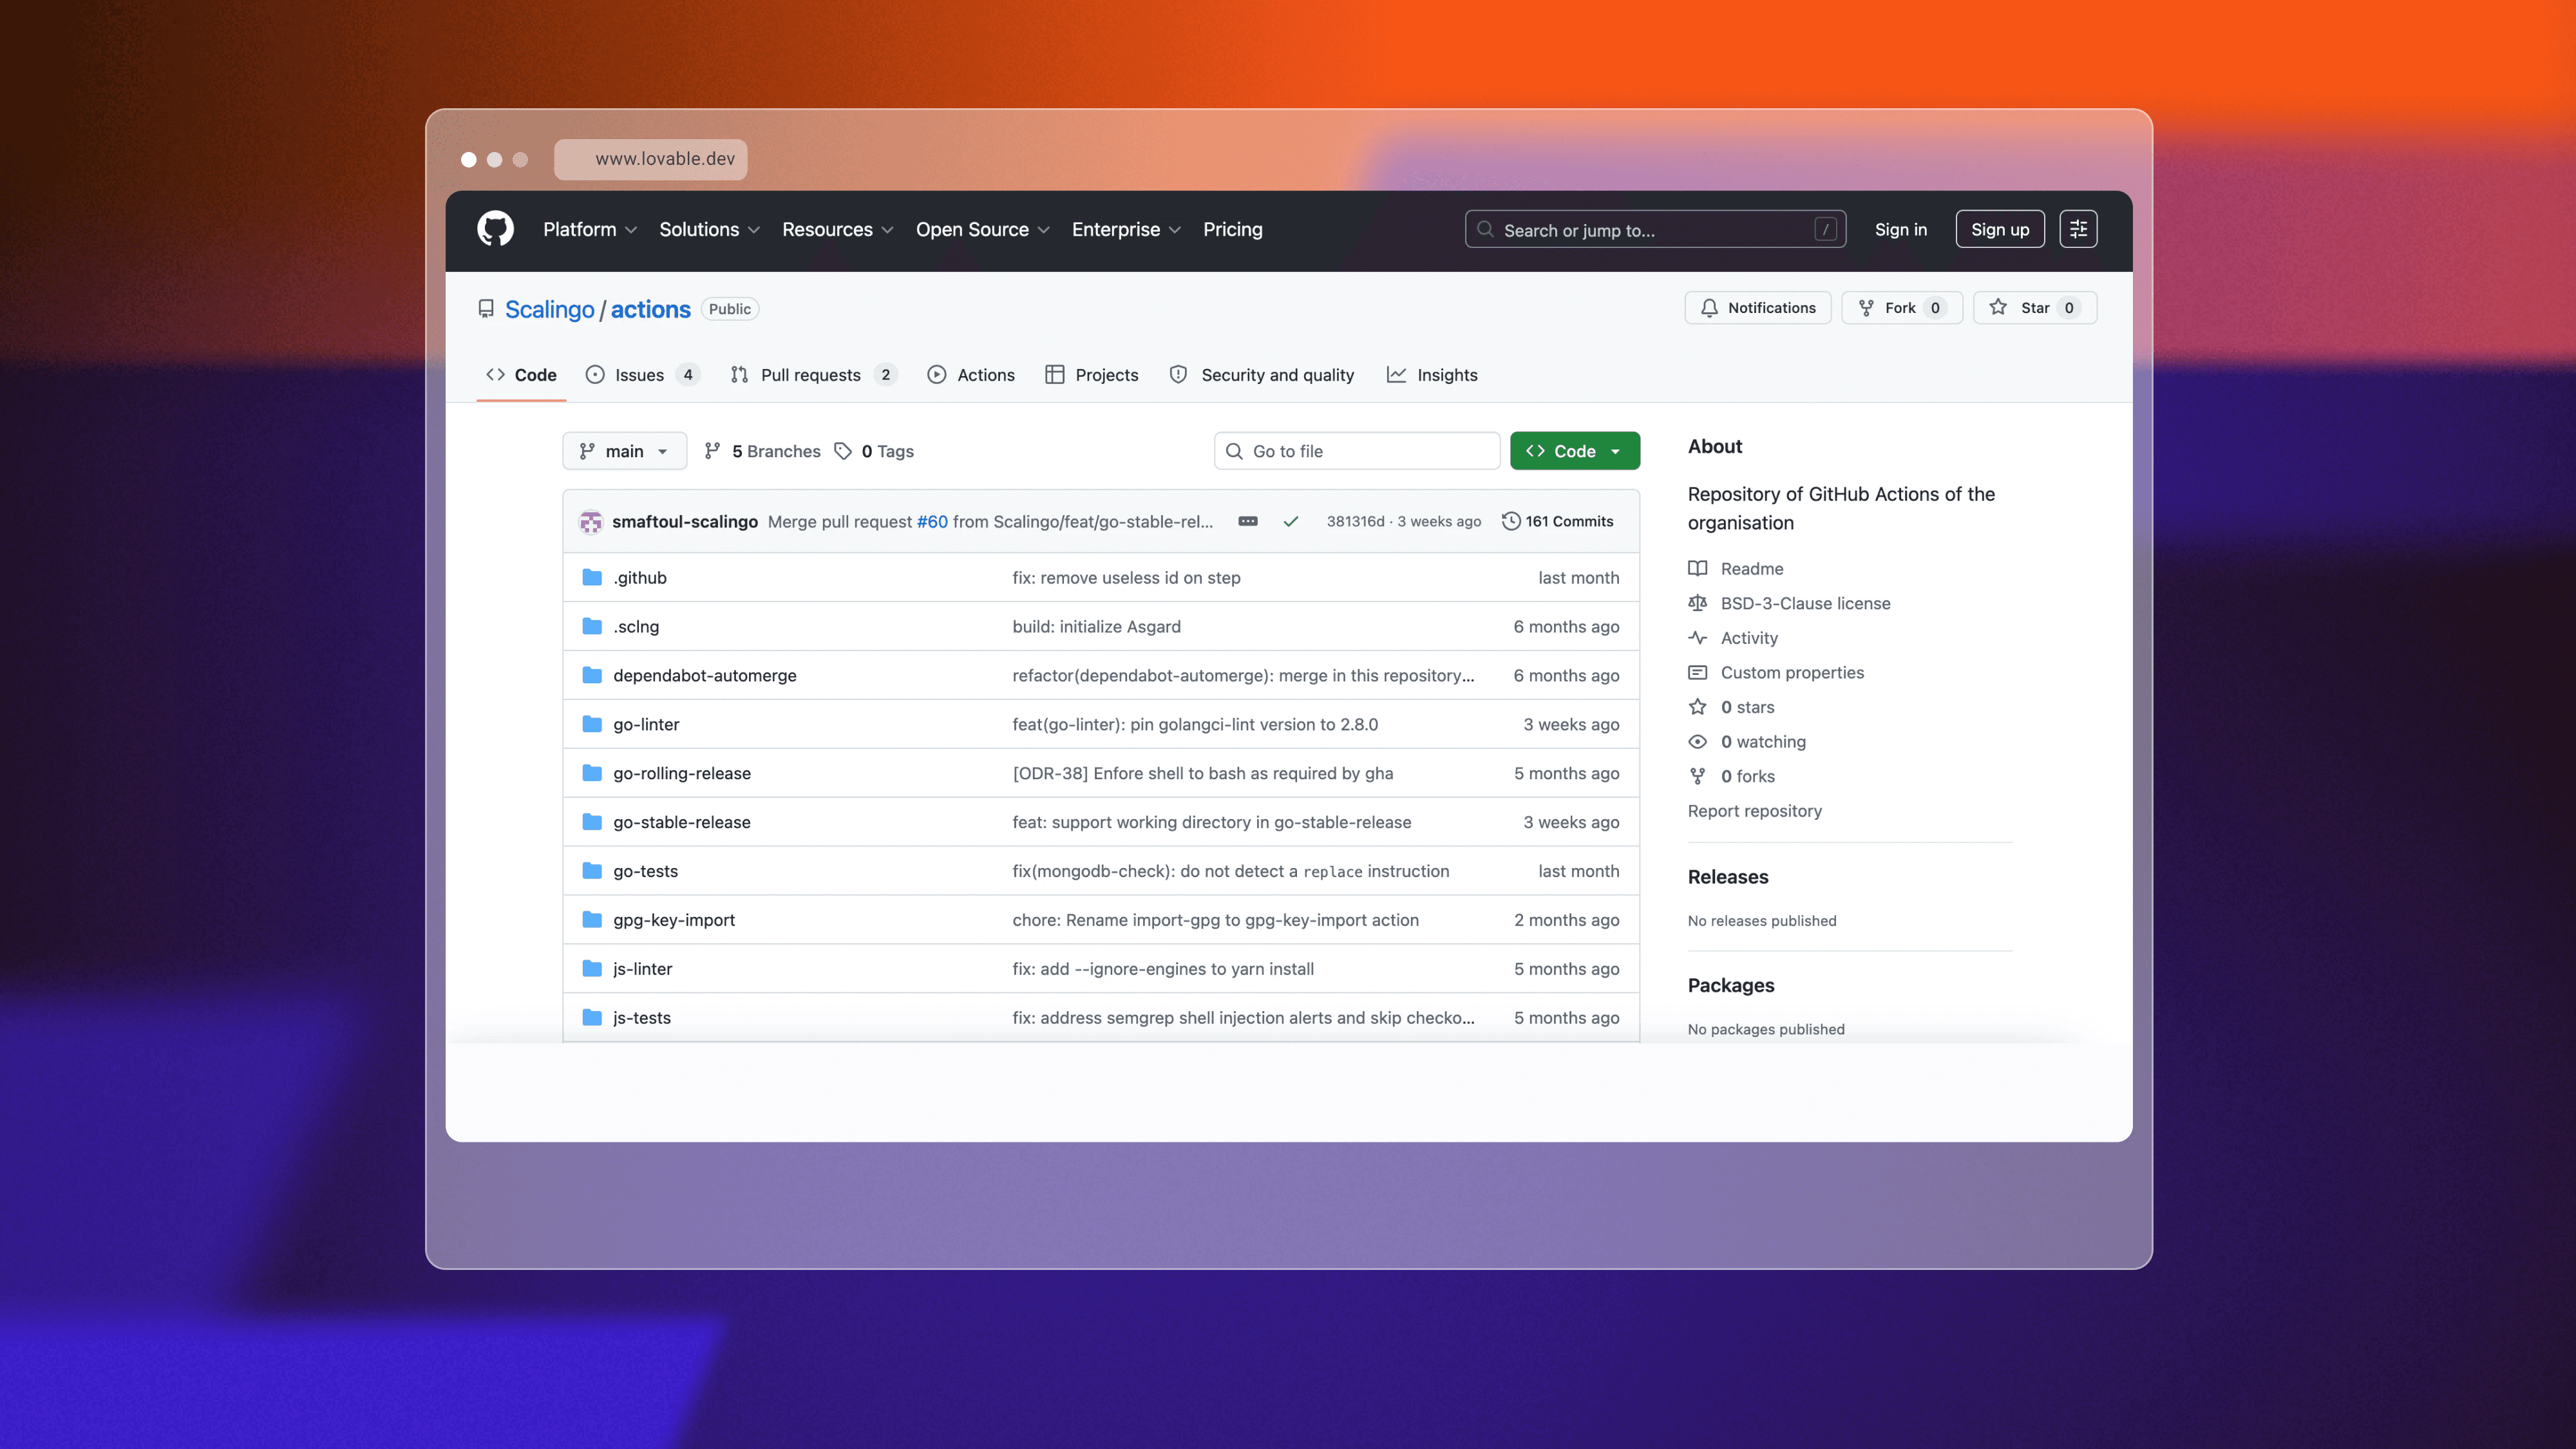Open the Actions tab
Image resolution: width=2576 pixels, height=1449 pixels.
pyautogui.click(x=971, y=375)
